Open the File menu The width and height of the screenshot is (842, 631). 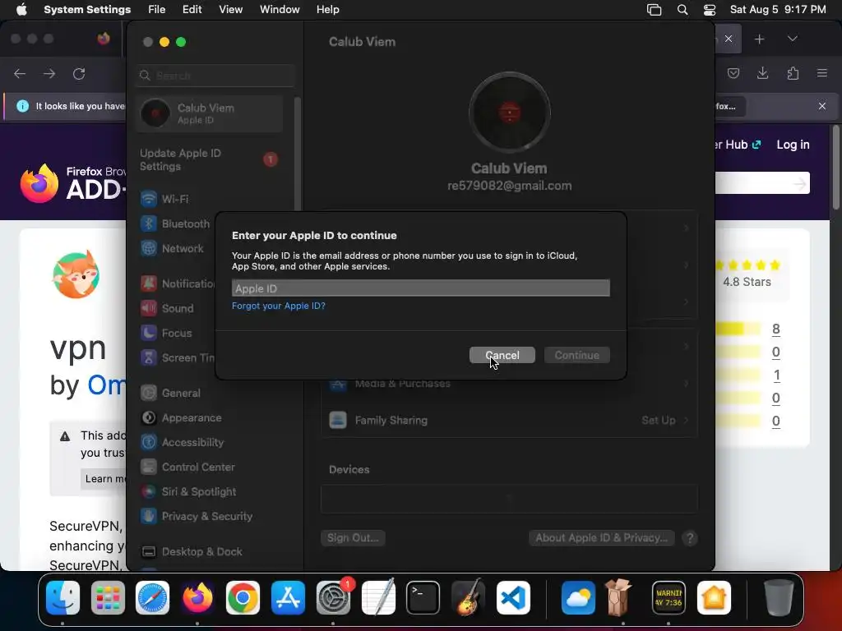[x=157, y=9]
